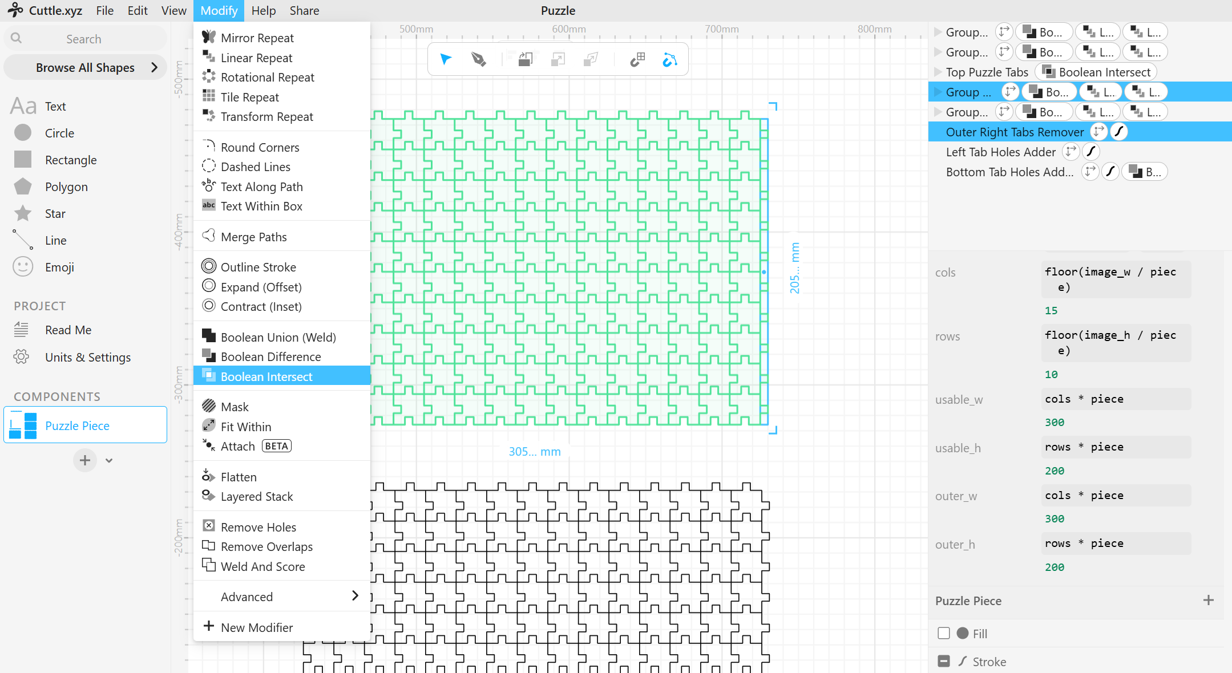This screenshot has width=1232, height=673.
Task: Click New Modifier
Action: [282, 627]
